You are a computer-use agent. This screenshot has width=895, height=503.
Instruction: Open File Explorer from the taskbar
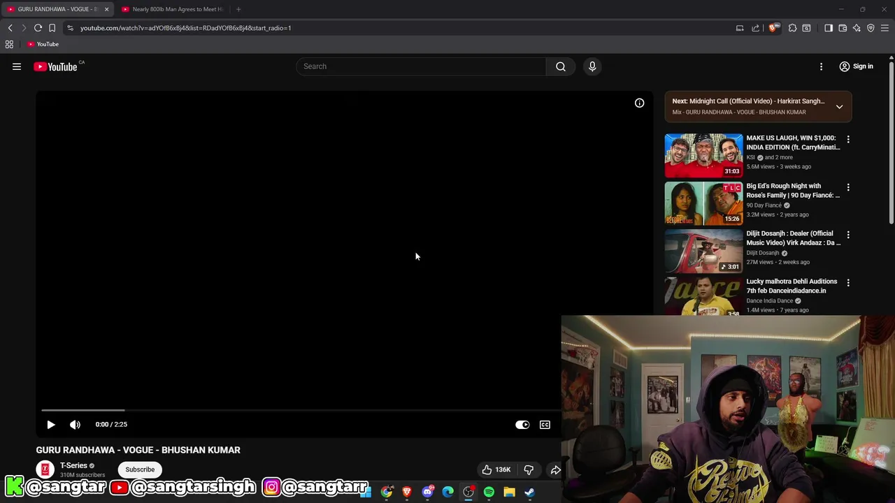pyautogui.click(x=509, y=492)
